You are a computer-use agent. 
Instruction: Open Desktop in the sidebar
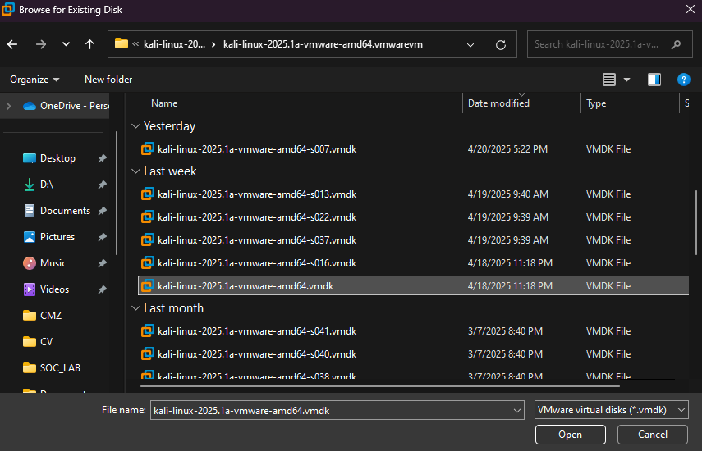point(57,158)
